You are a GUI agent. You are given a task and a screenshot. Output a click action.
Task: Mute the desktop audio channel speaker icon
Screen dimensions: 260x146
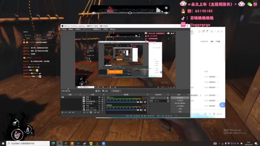click(x=141, y=110)
